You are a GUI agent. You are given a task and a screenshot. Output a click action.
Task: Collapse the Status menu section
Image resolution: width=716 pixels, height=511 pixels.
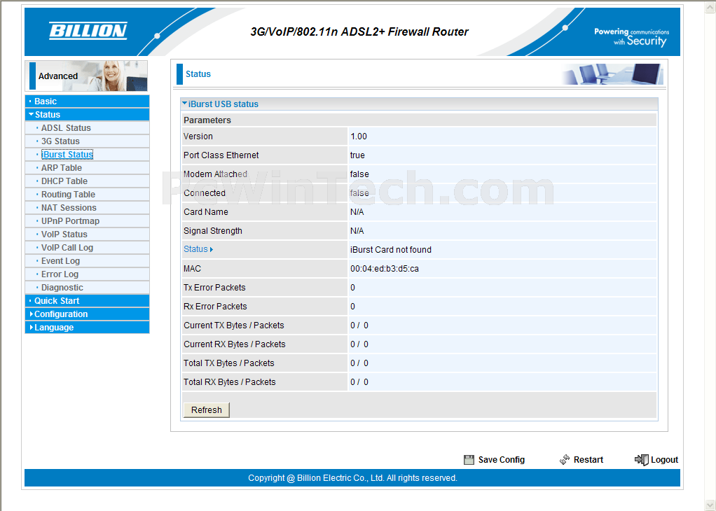[x=31, y=115]
